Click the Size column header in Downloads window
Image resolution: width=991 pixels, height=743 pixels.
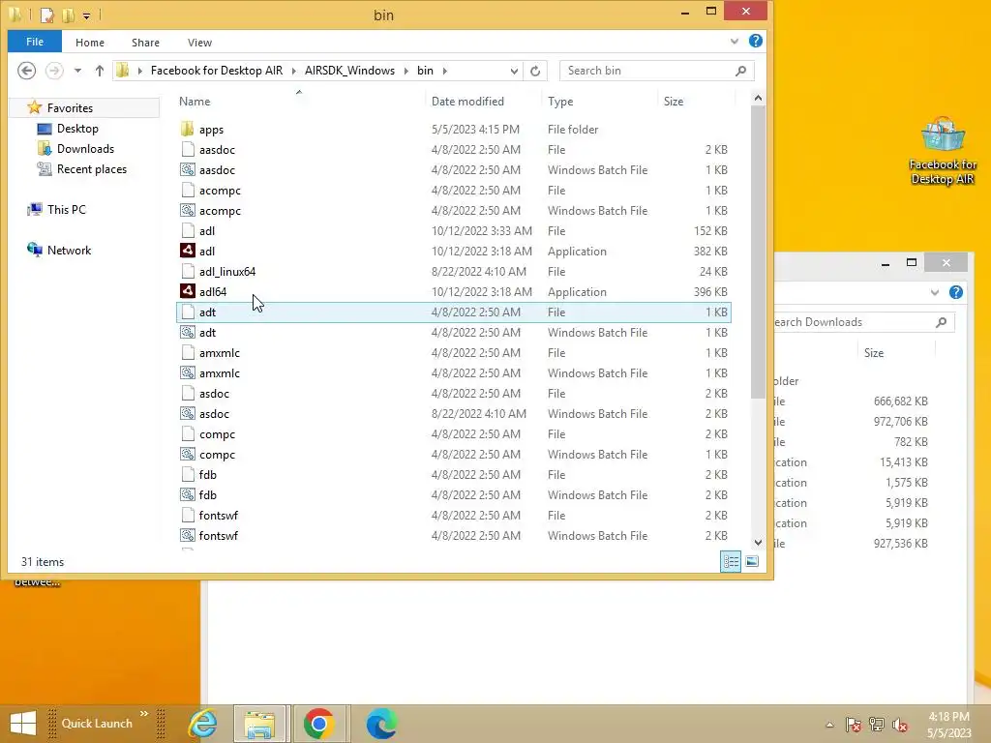[x=874, y=352]
